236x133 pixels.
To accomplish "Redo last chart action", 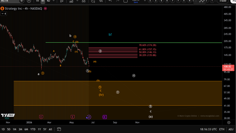I will (x=118, y=1).
